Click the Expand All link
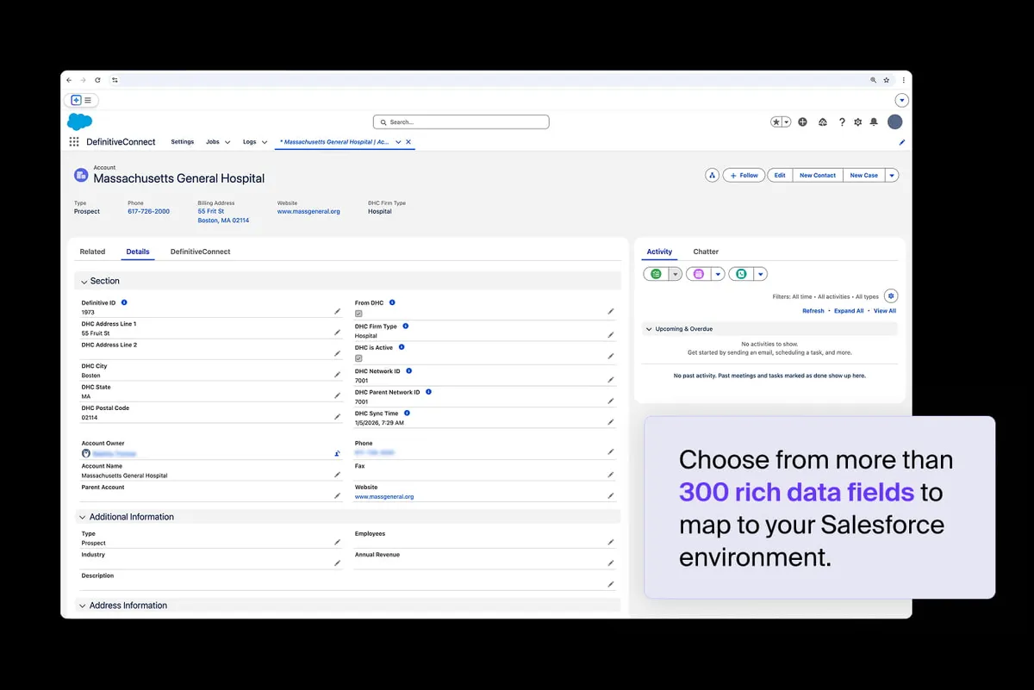This screenshot has width=1034, height=690. coord(849,311)
